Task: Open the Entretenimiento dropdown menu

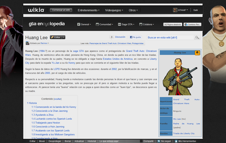Action: point(89,10)
